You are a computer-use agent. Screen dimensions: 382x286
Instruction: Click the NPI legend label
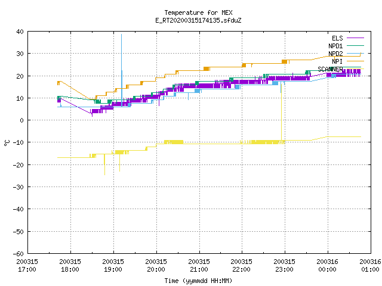[337, 61]
